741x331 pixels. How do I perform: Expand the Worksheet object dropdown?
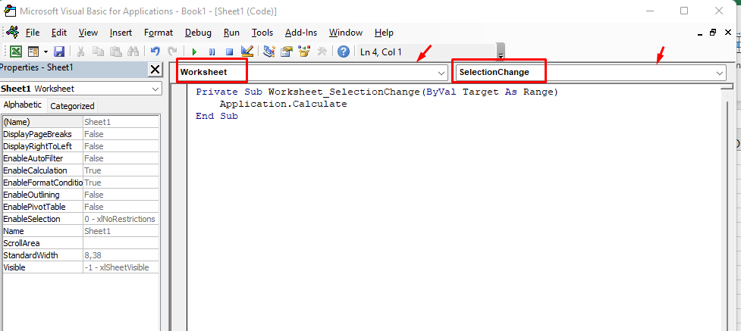pyautogui.click(x=441, y=73)
